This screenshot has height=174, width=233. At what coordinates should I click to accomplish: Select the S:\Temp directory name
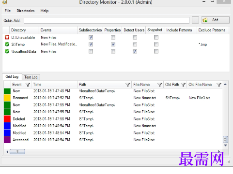(x=18, y=44)
